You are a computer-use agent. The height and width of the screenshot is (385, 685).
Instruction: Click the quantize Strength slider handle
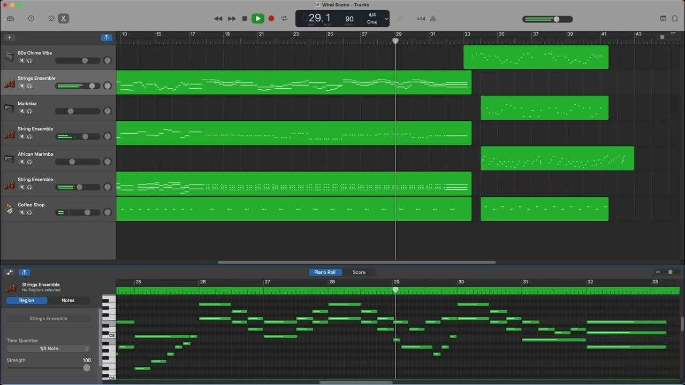tap(87, 368)
